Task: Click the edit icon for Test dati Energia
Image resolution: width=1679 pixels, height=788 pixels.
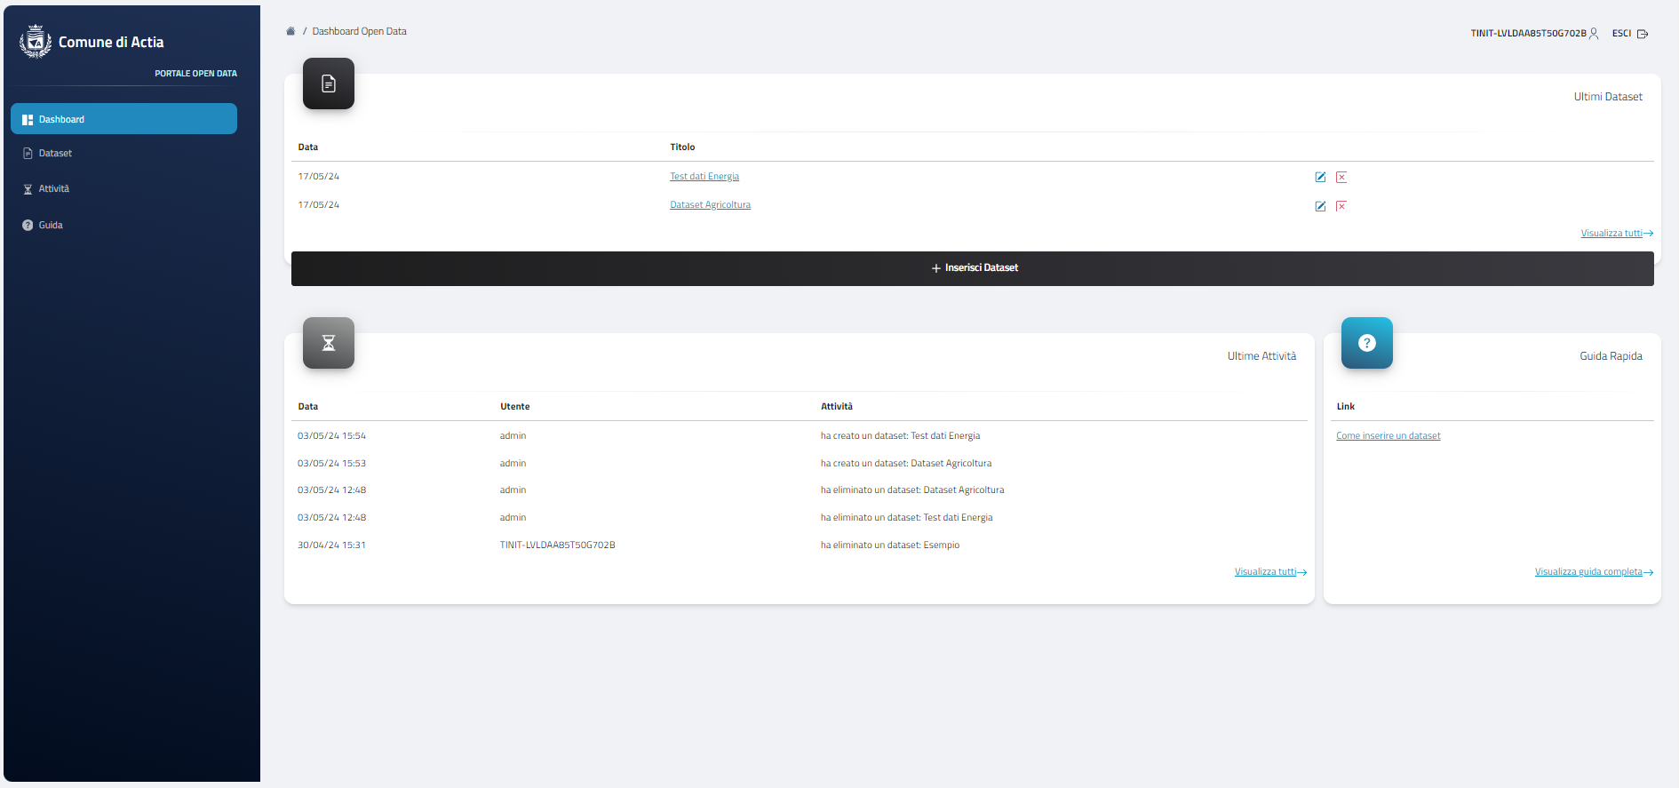Action: pyautogui.click(x=1320, y=177)
